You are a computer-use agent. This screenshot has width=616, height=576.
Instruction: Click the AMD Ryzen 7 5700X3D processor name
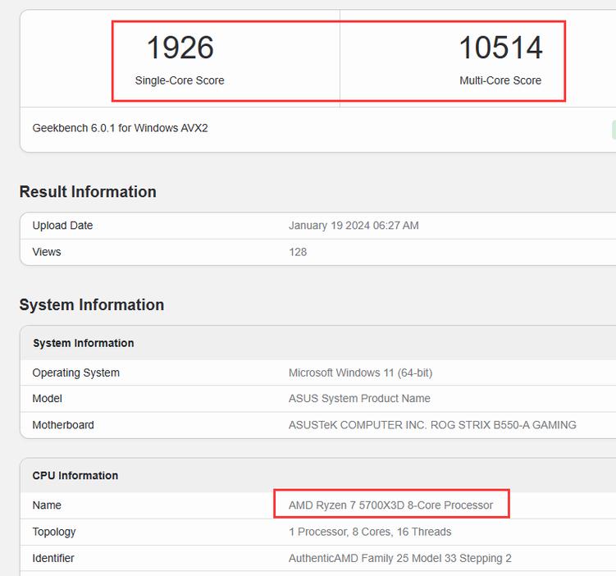[390, 505]
